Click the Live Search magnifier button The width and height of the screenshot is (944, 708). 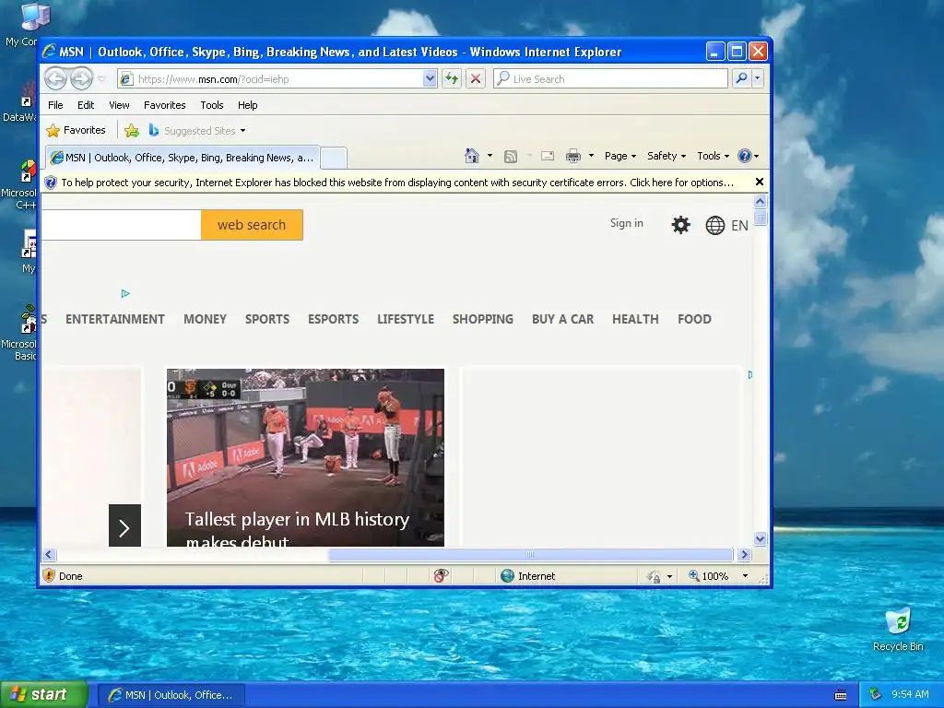742,78
